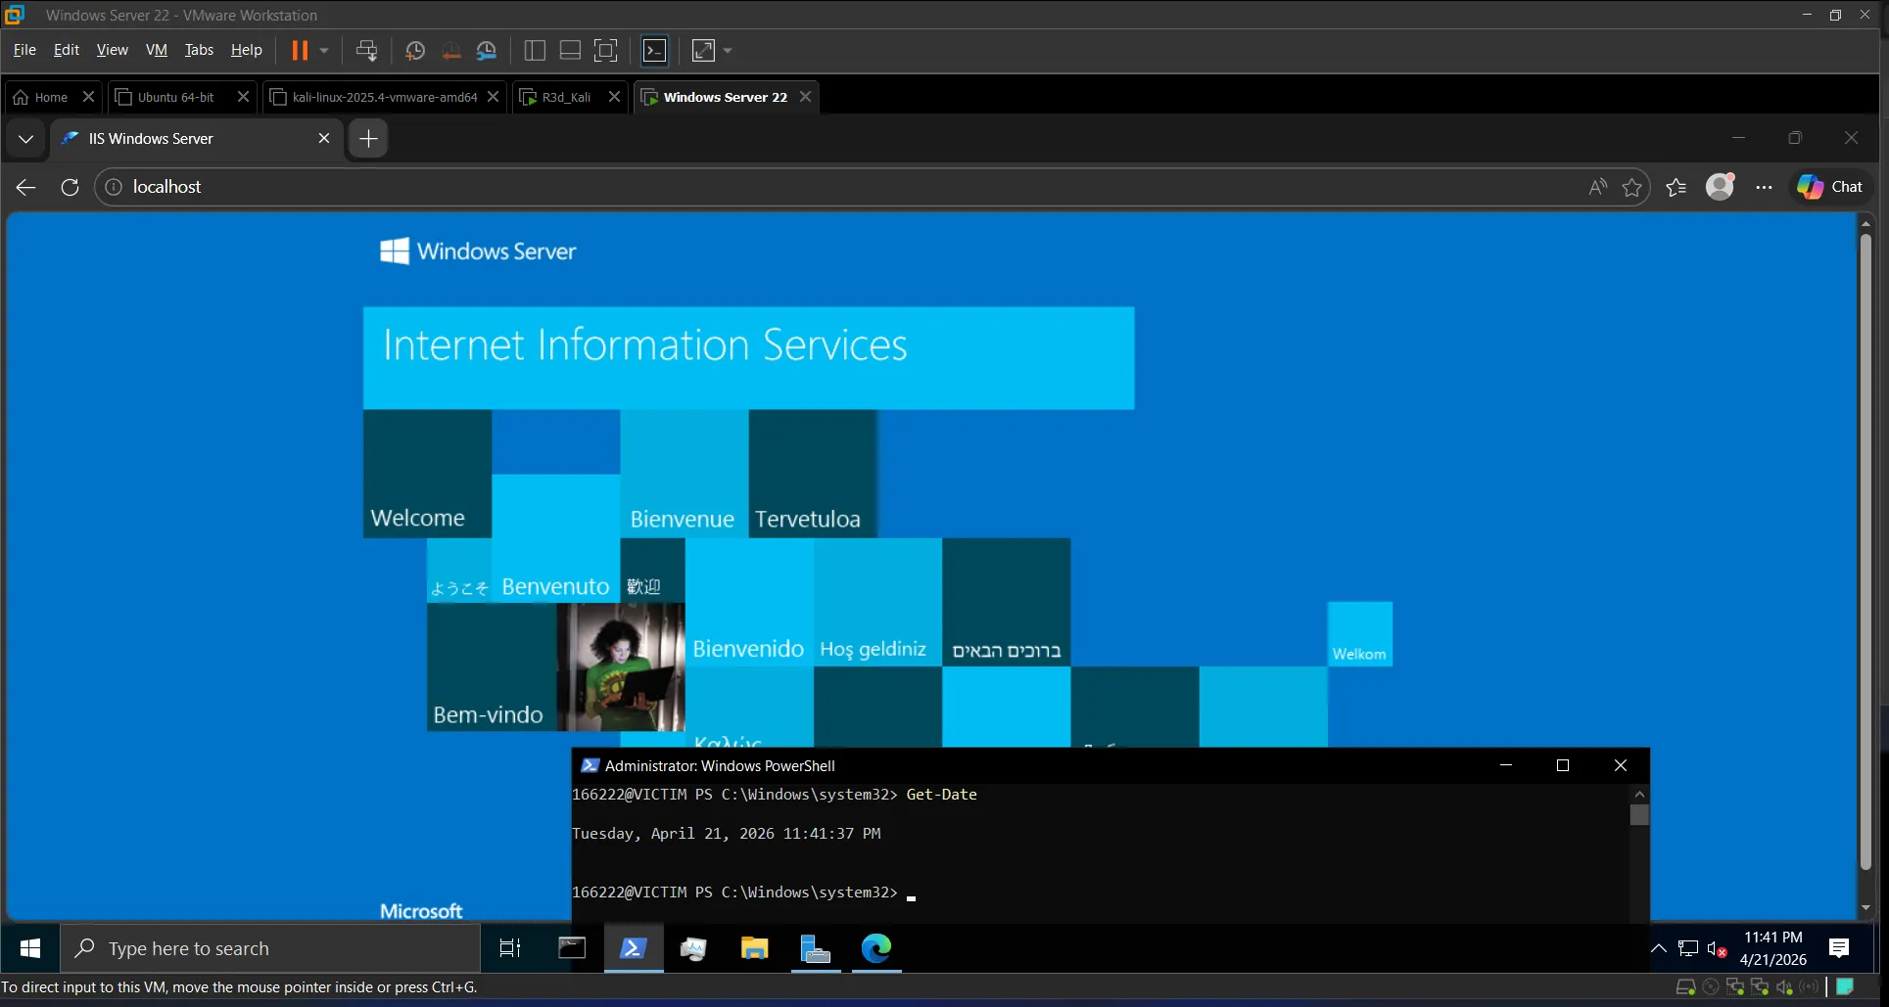1889x1007 pixels.
Task: Select the PowerShell taskbar icon
Action: (x=633, y=948)
